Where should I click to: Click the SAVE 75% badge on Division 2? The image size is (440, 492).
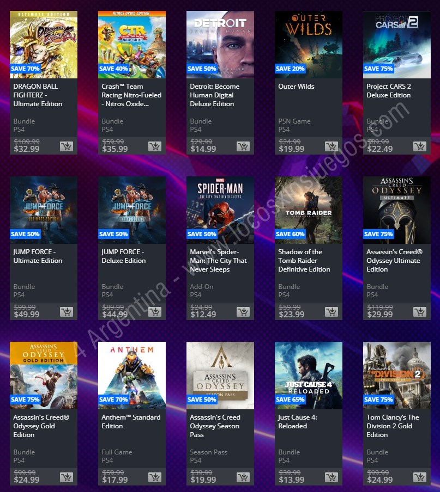pyautogui.click(x=378, y=399)
